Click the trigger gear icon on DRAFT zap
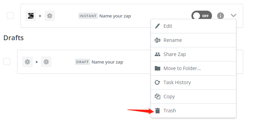 tap(27, 62)
